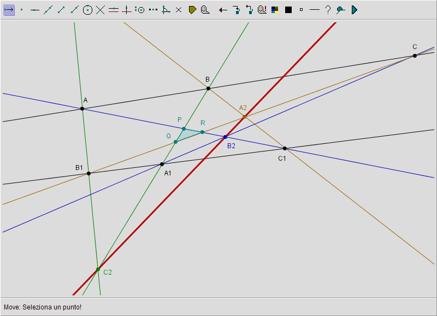Click point C2 on the canvas
This screenshot has width=437, height=316.
(98, 269)
